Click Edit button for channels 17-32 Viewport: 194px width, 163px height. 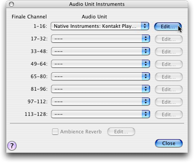(x=169, y=39)
